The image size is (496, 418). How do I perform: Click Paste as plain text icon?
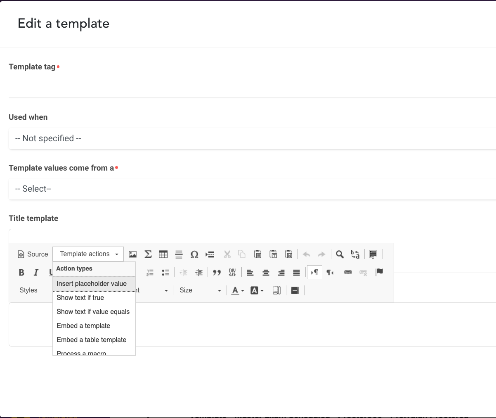[273, 254]
